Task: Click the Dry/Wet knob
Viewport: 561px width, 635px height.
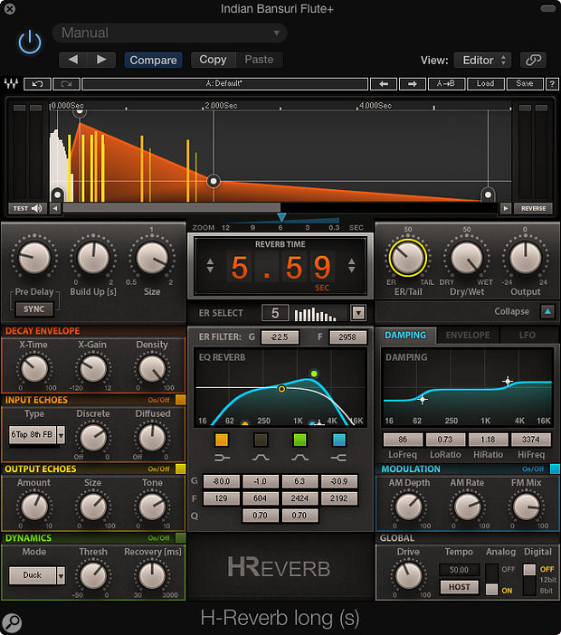Action: click(x=467, y=258)
